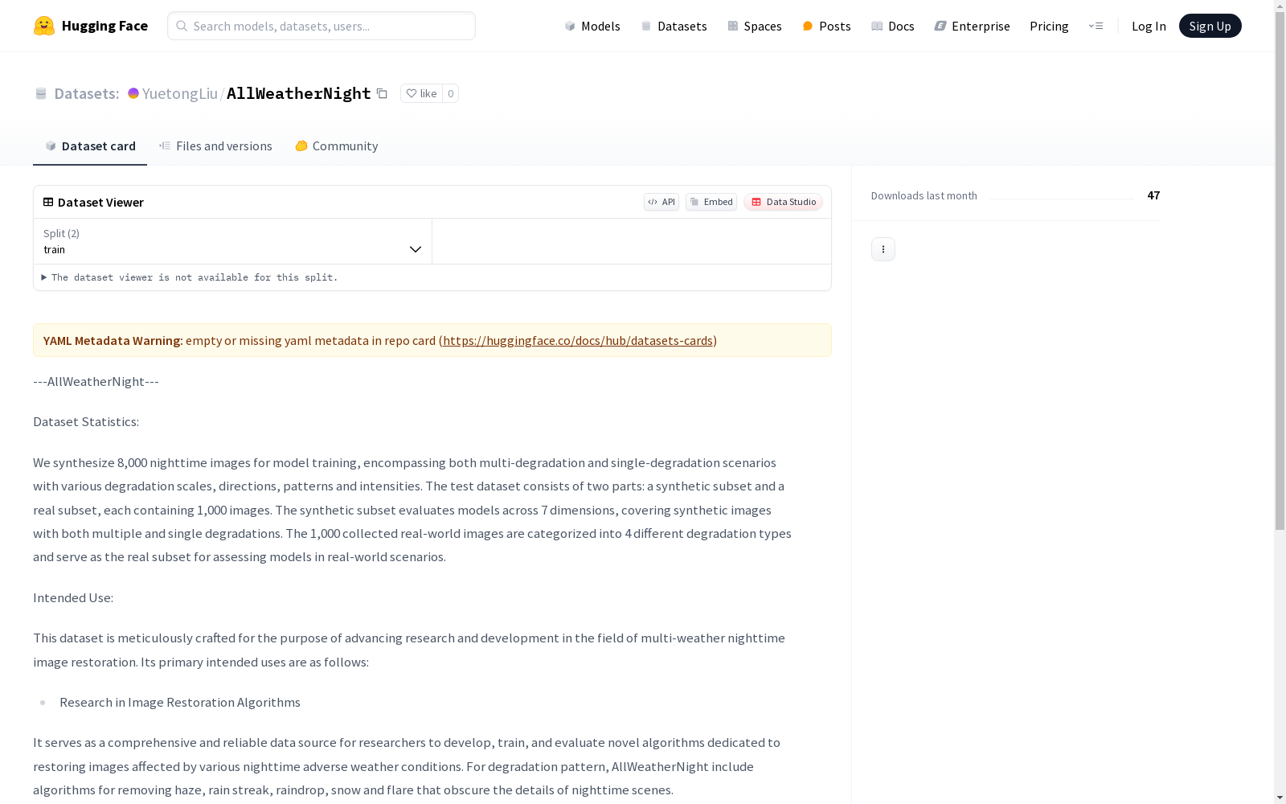The image size is (1286, 804).
Task: Like the AllWeatherNight dataset
Action: point(421,93)
